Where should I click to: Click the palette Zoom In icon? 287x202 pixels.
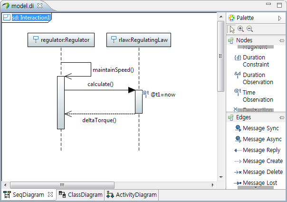[240, 29]
